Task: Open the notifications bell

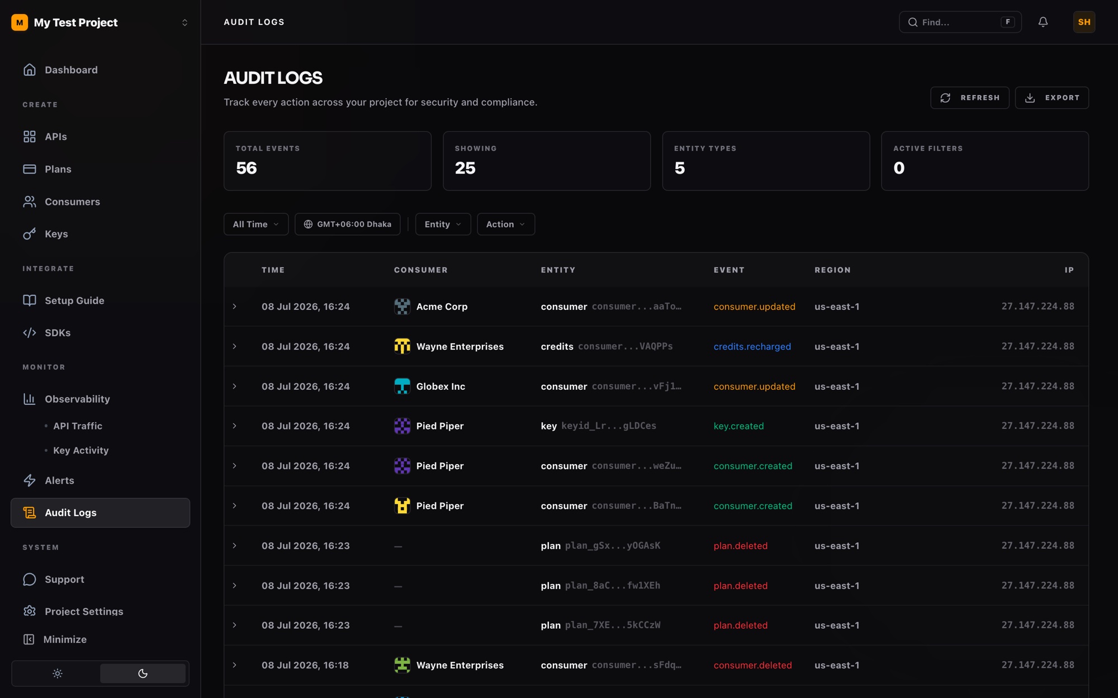Action: 1043,22
